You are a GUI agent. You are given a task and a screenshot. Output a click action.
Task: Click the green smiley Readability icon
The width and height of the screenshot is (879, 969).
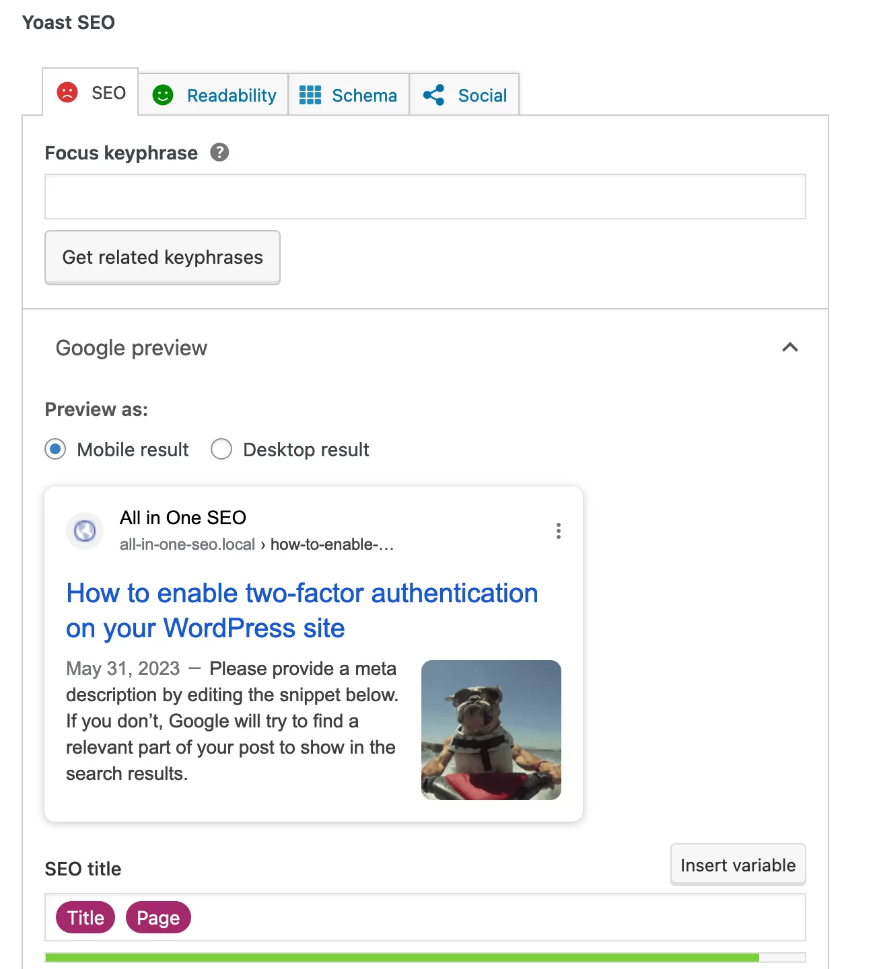coord(163,95)
